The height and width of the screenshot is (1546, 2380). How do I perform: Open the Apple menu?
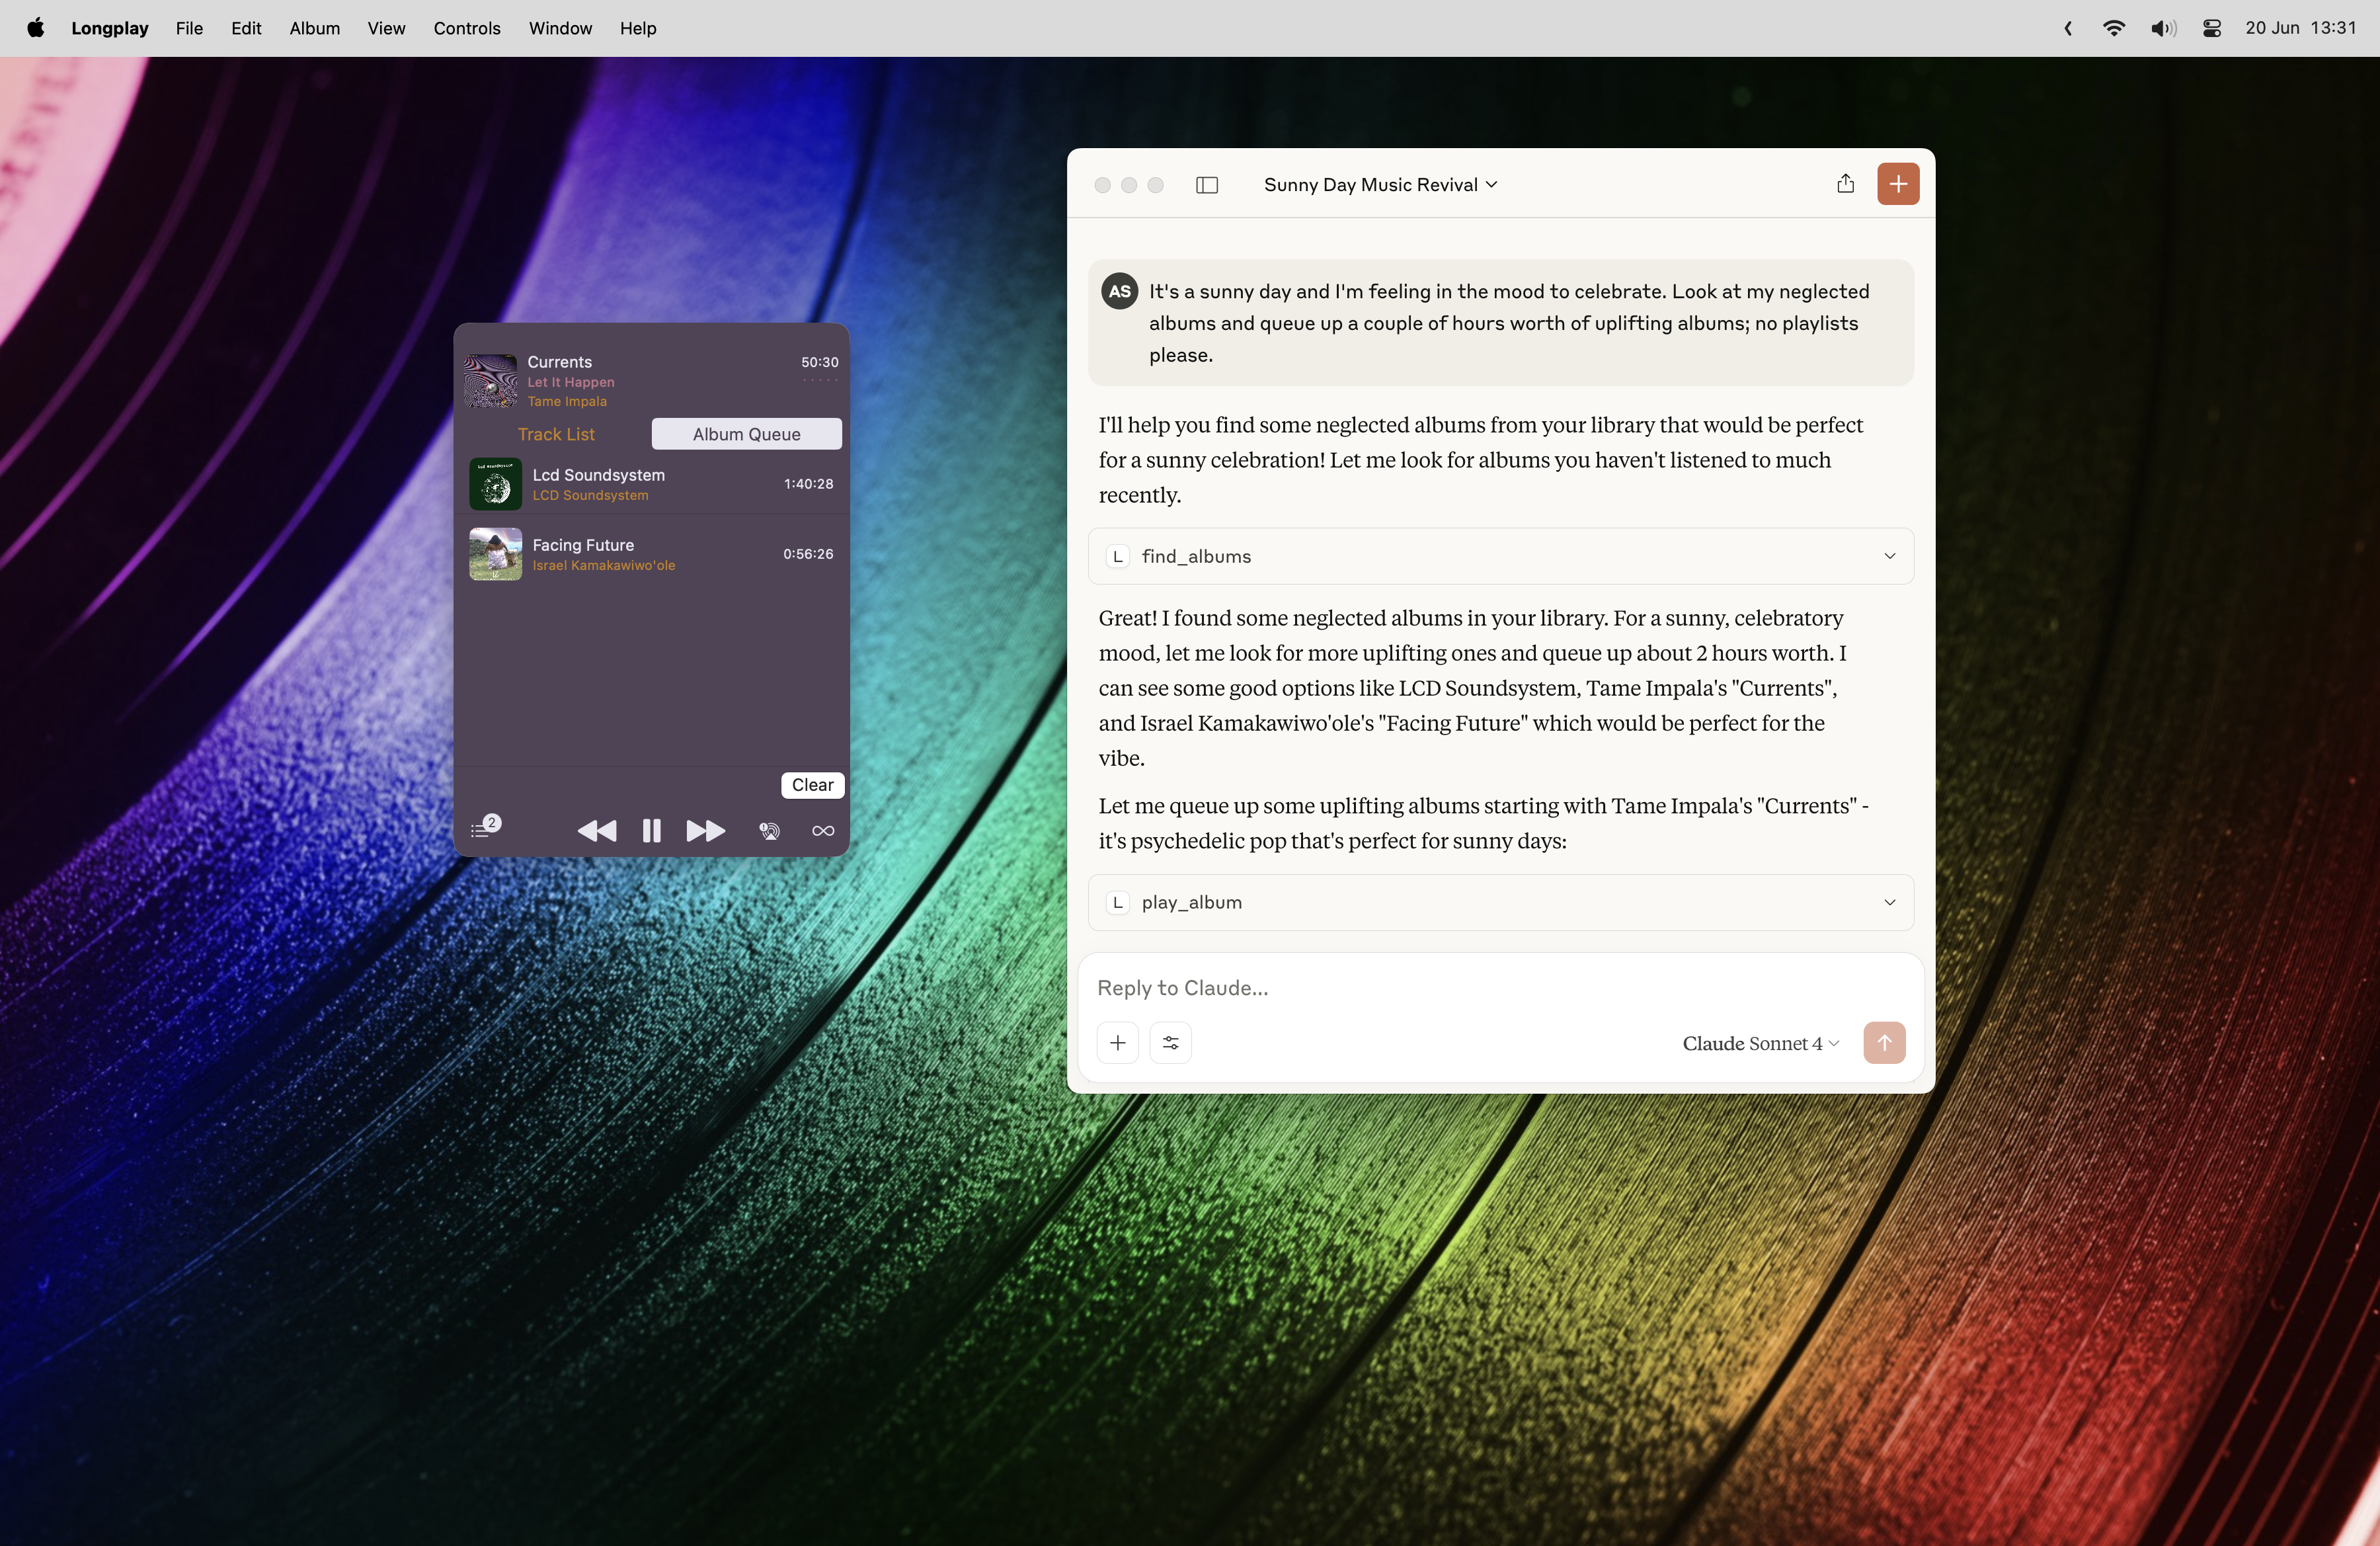pos(35,28)
